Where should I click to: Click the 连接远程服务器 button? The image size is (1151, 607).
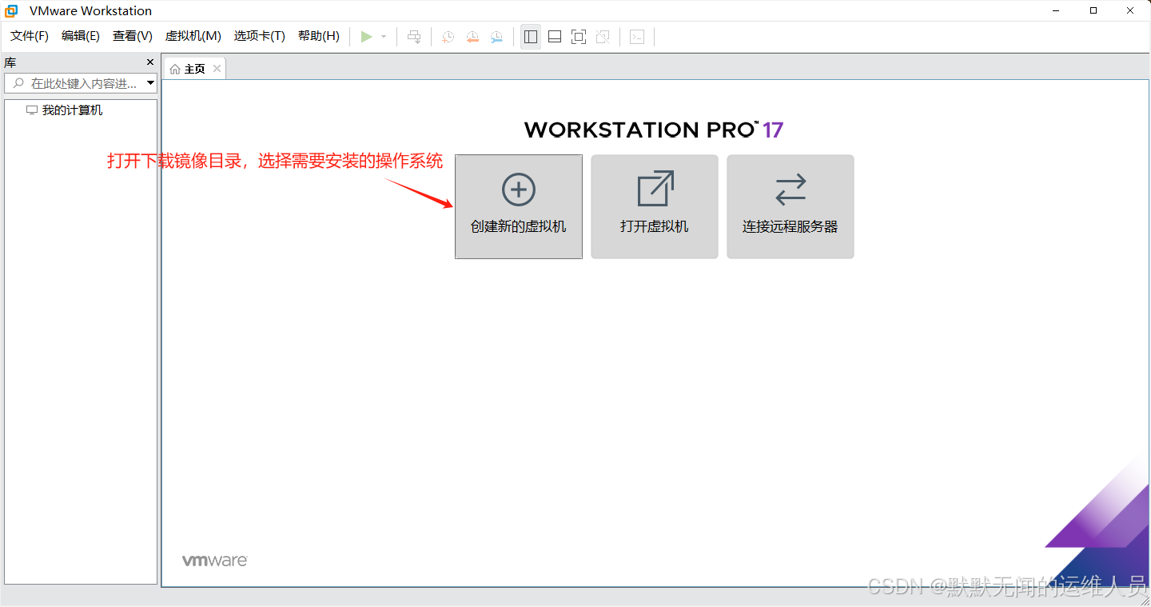click(x=791, y=206)
